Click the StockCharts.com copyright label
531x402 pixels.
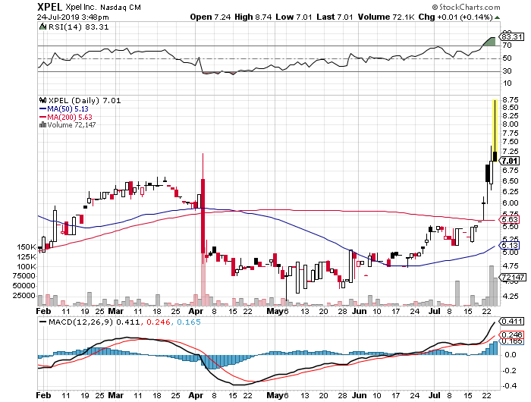click(466, 7)
